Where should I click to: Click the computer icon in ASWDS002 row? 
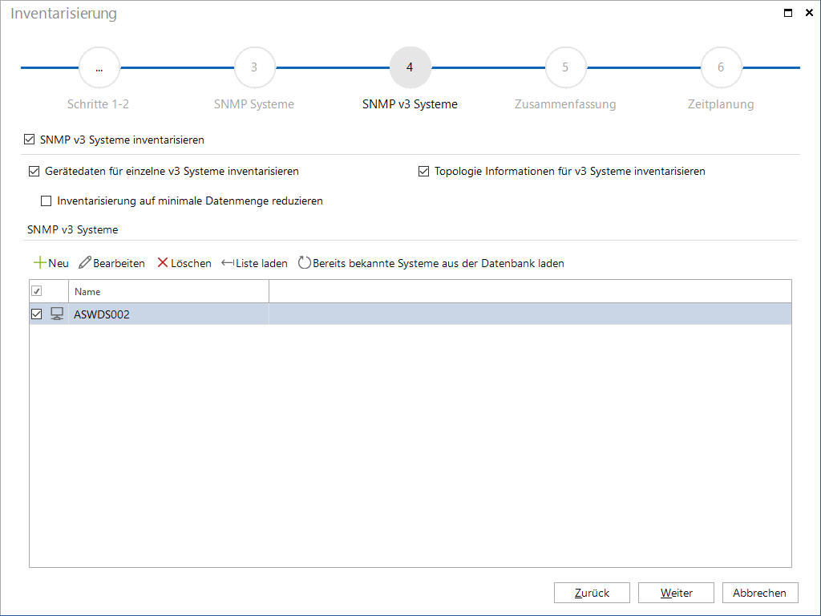click(x=57, y=314)
